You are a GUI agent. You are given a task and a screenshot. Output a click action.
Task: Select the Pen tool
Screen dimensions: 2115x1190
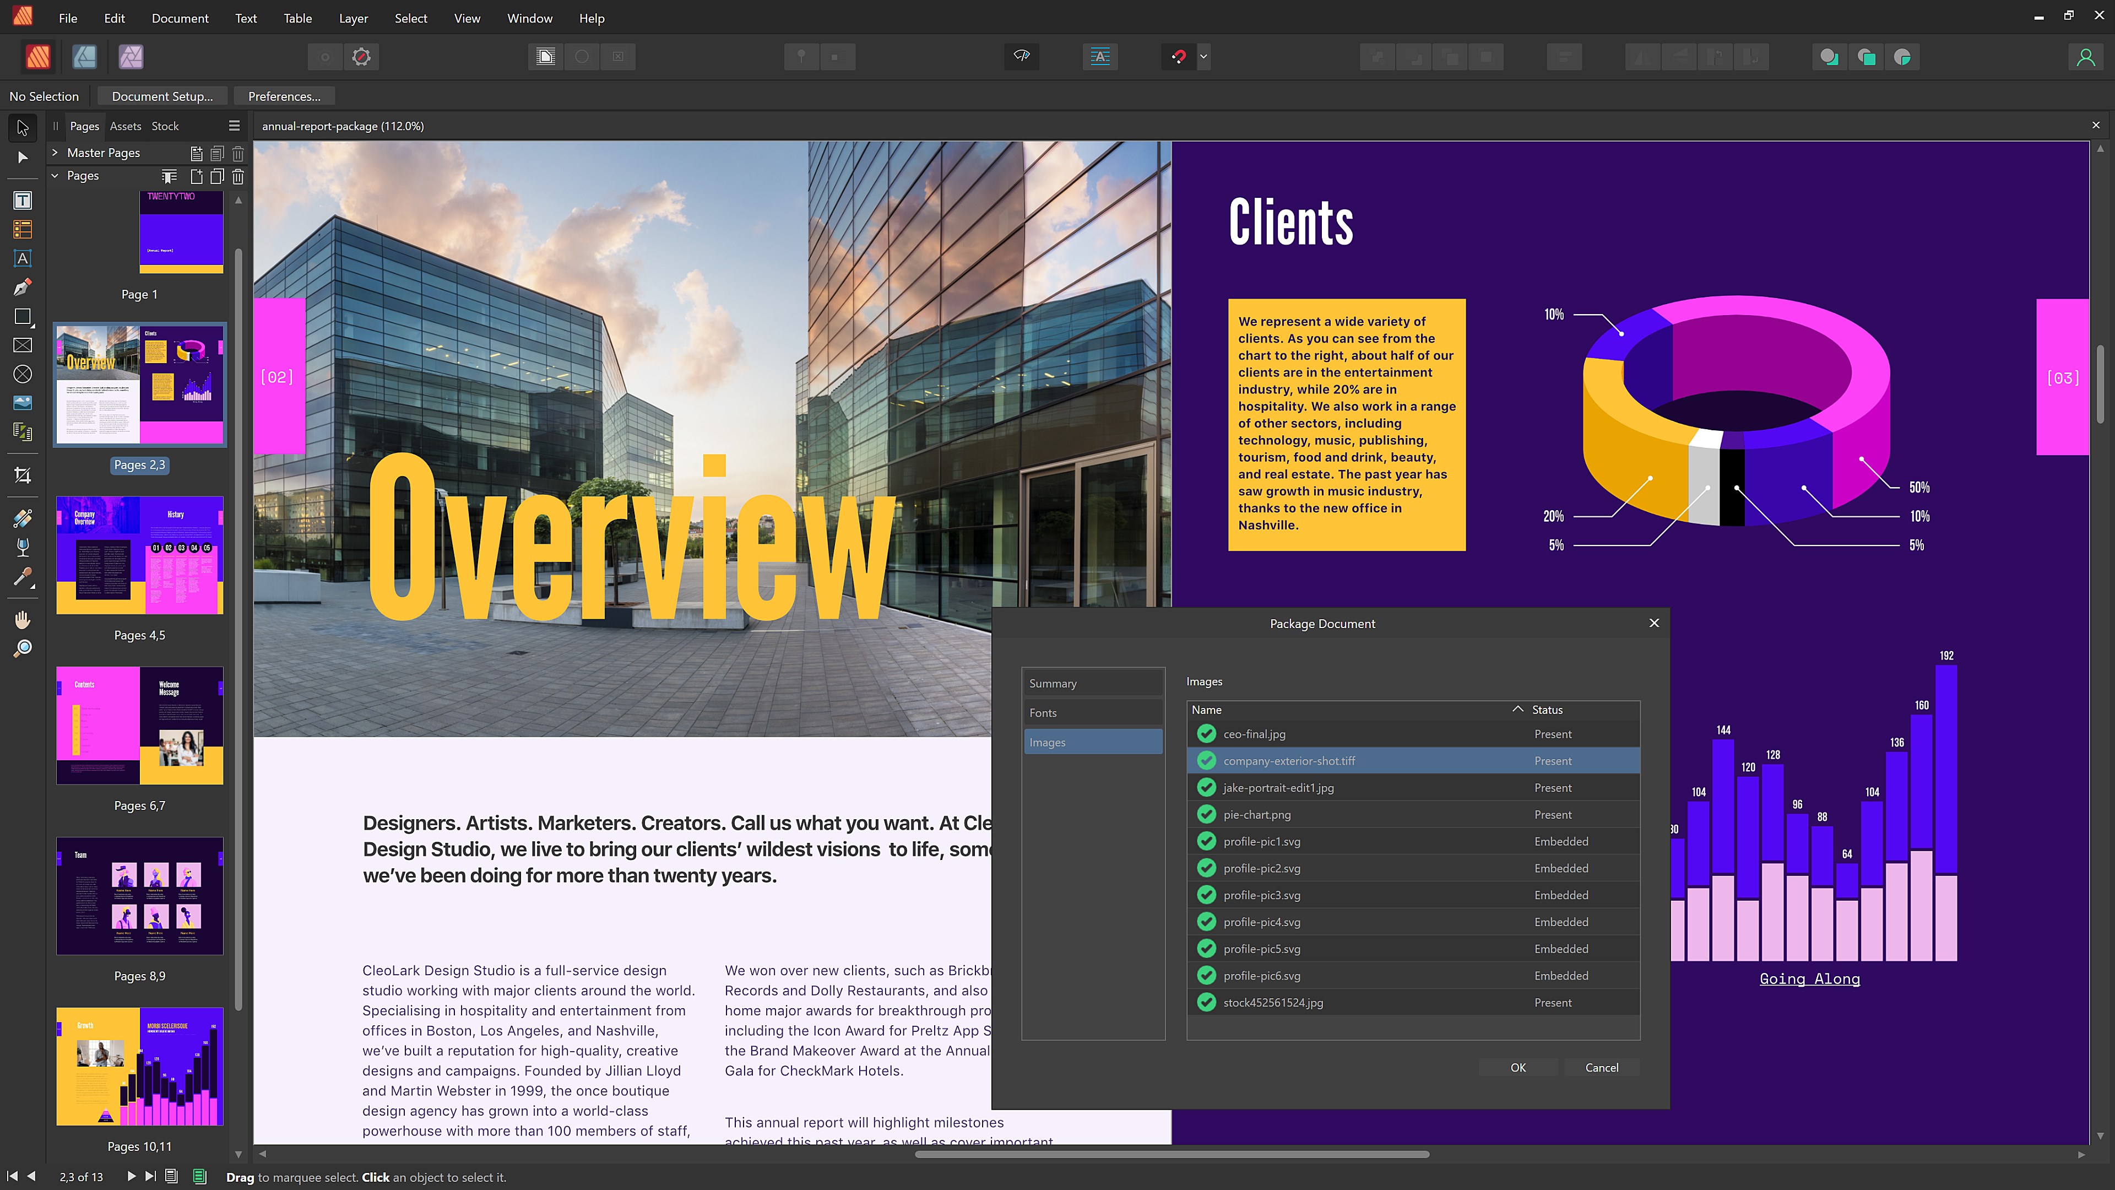22,286
